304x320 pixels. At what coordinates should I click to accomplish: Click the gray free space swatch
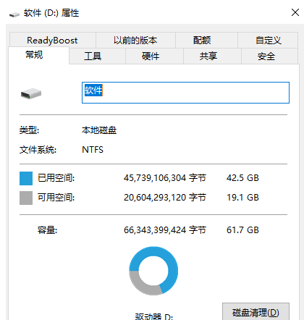[x=26, y=198]
